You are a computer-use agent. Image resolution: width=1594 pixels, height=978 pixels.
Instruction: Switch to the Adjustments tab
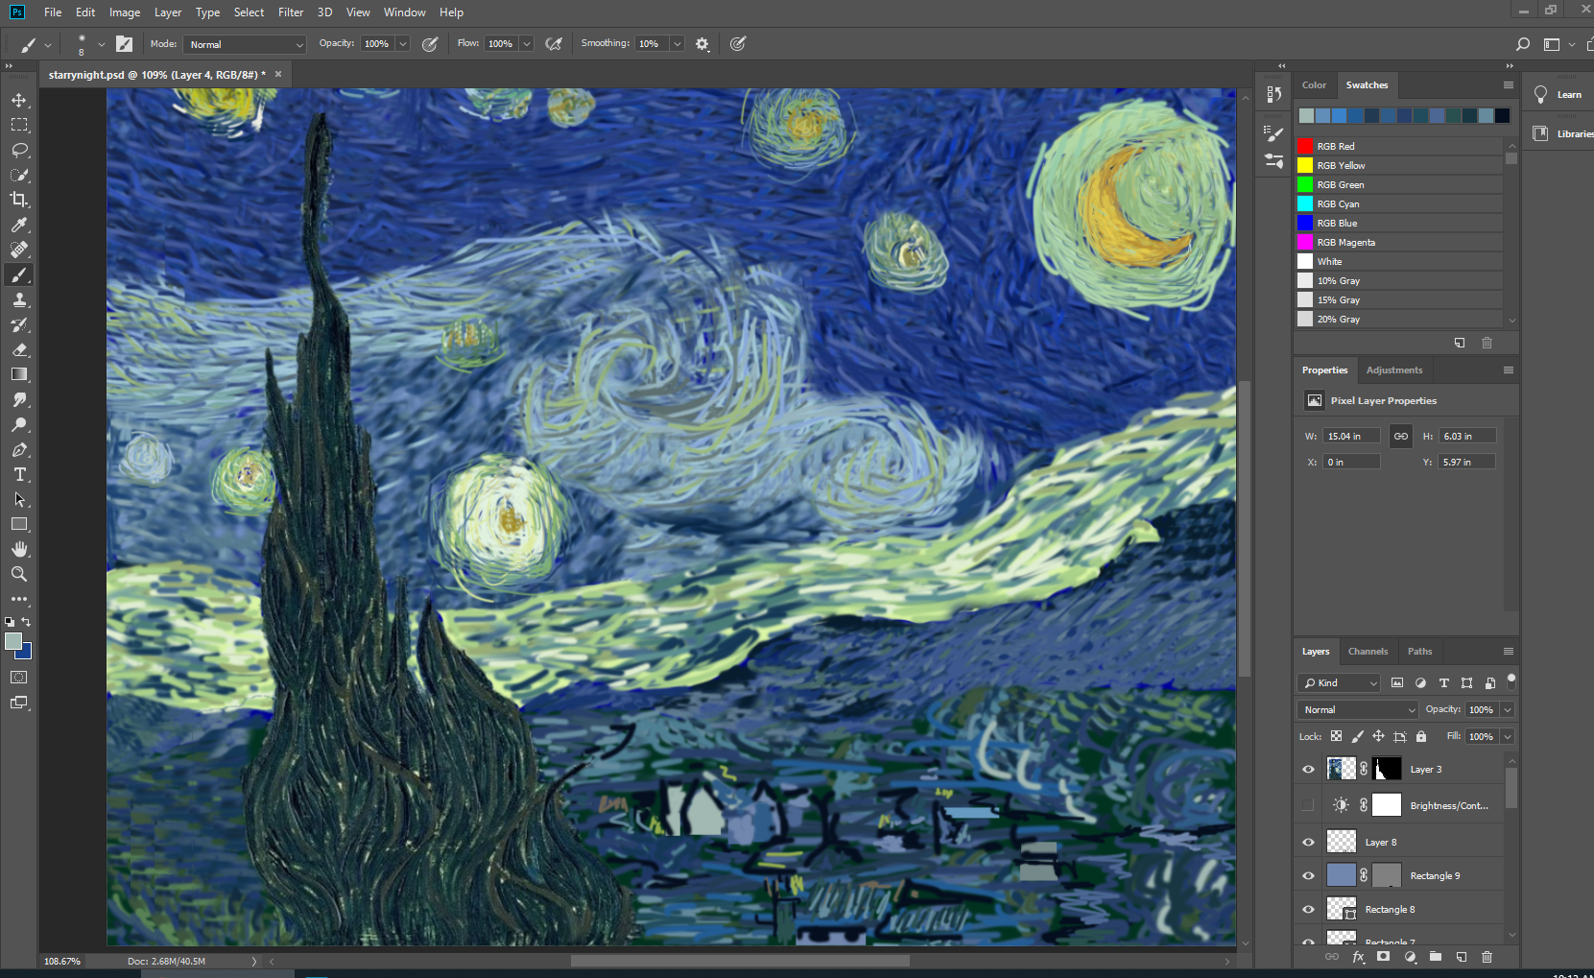(x=1394, y=370)
